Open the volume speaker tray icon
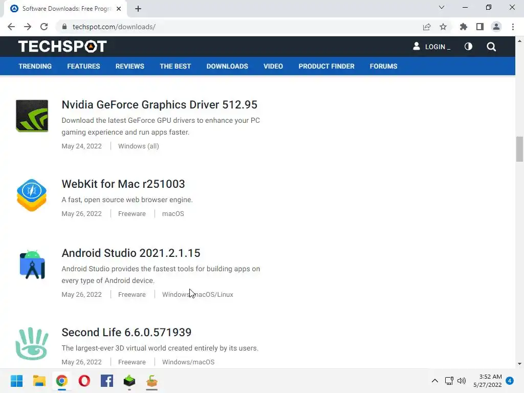This screenshot has height=393, width=524. [x=462, y=381]
